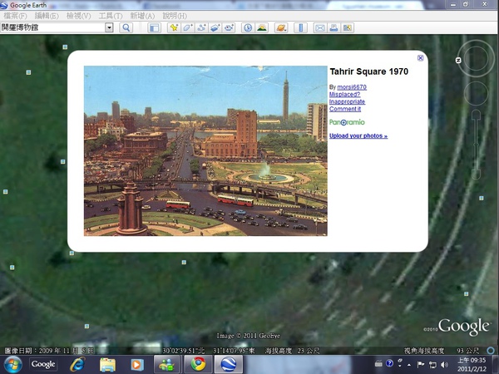This screenshot has height=374, width=499.
Task: Click the photo marker left of 'Image © 2011 GeoEye'
Action: (86, 327)
